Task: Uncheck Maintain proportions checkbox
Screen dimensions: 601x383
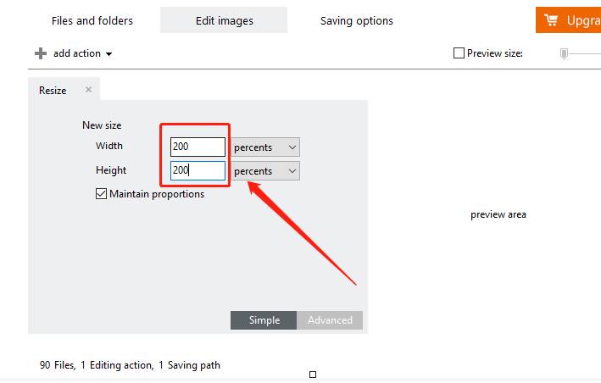Action: (102, 194)
